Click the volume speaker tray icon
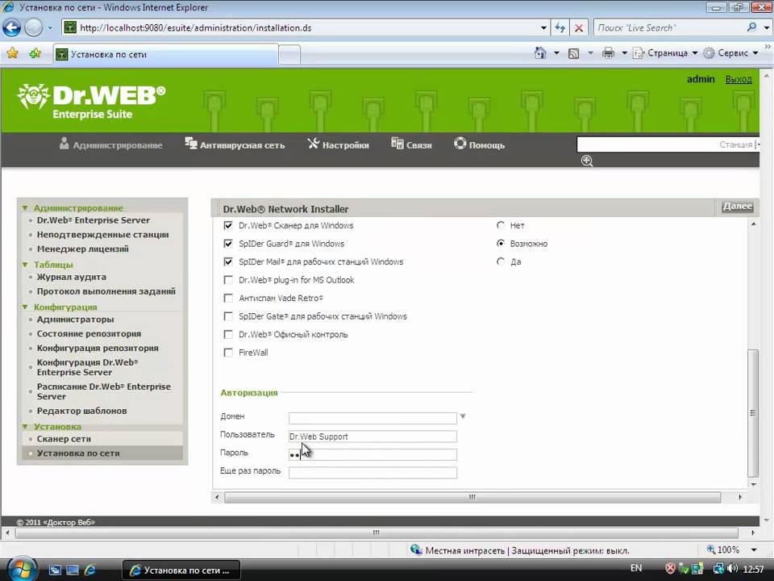The image size is (774, 581). click(x=733, y=569)
